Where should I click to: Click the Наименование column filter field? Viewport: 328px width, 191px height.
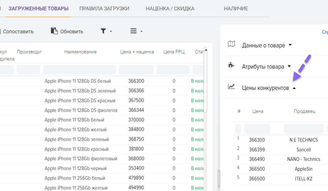(79, 70)
